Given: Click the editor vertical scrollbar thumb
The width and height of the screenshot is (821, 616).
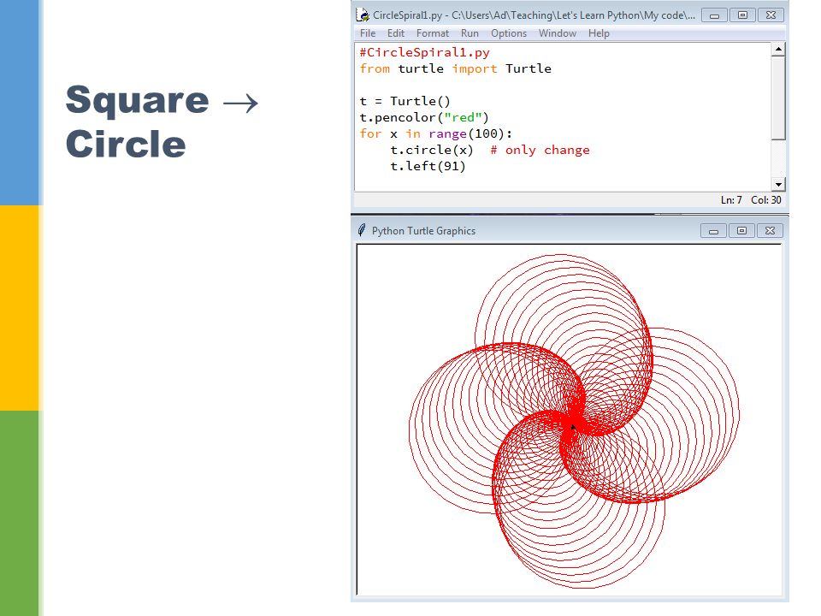Looking at the screenshot, I should click(x=778, y=98).
